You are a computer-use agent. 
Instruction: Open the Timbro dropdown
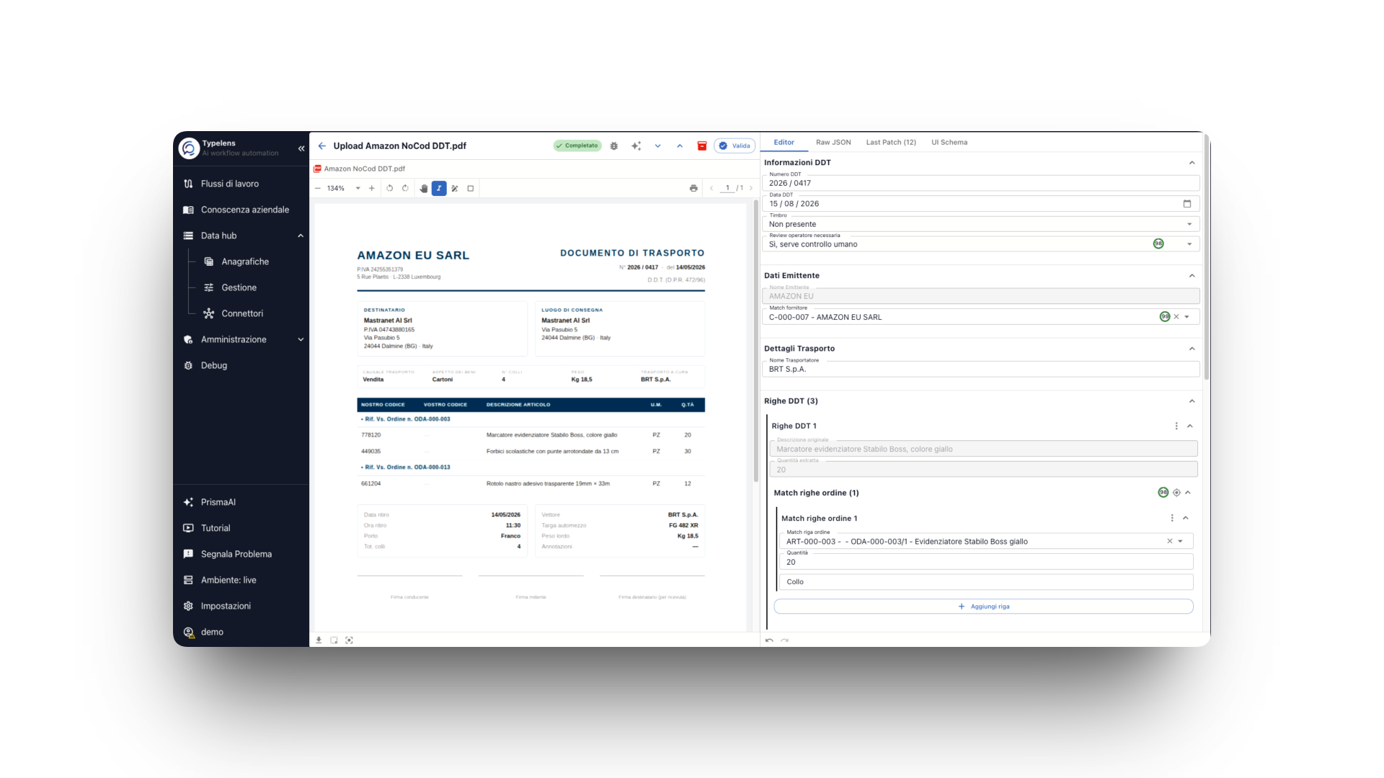(x=980, y=224)
